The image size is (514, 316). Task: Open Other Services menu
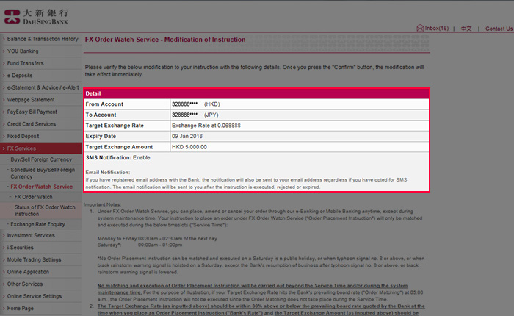coord(25,284)
